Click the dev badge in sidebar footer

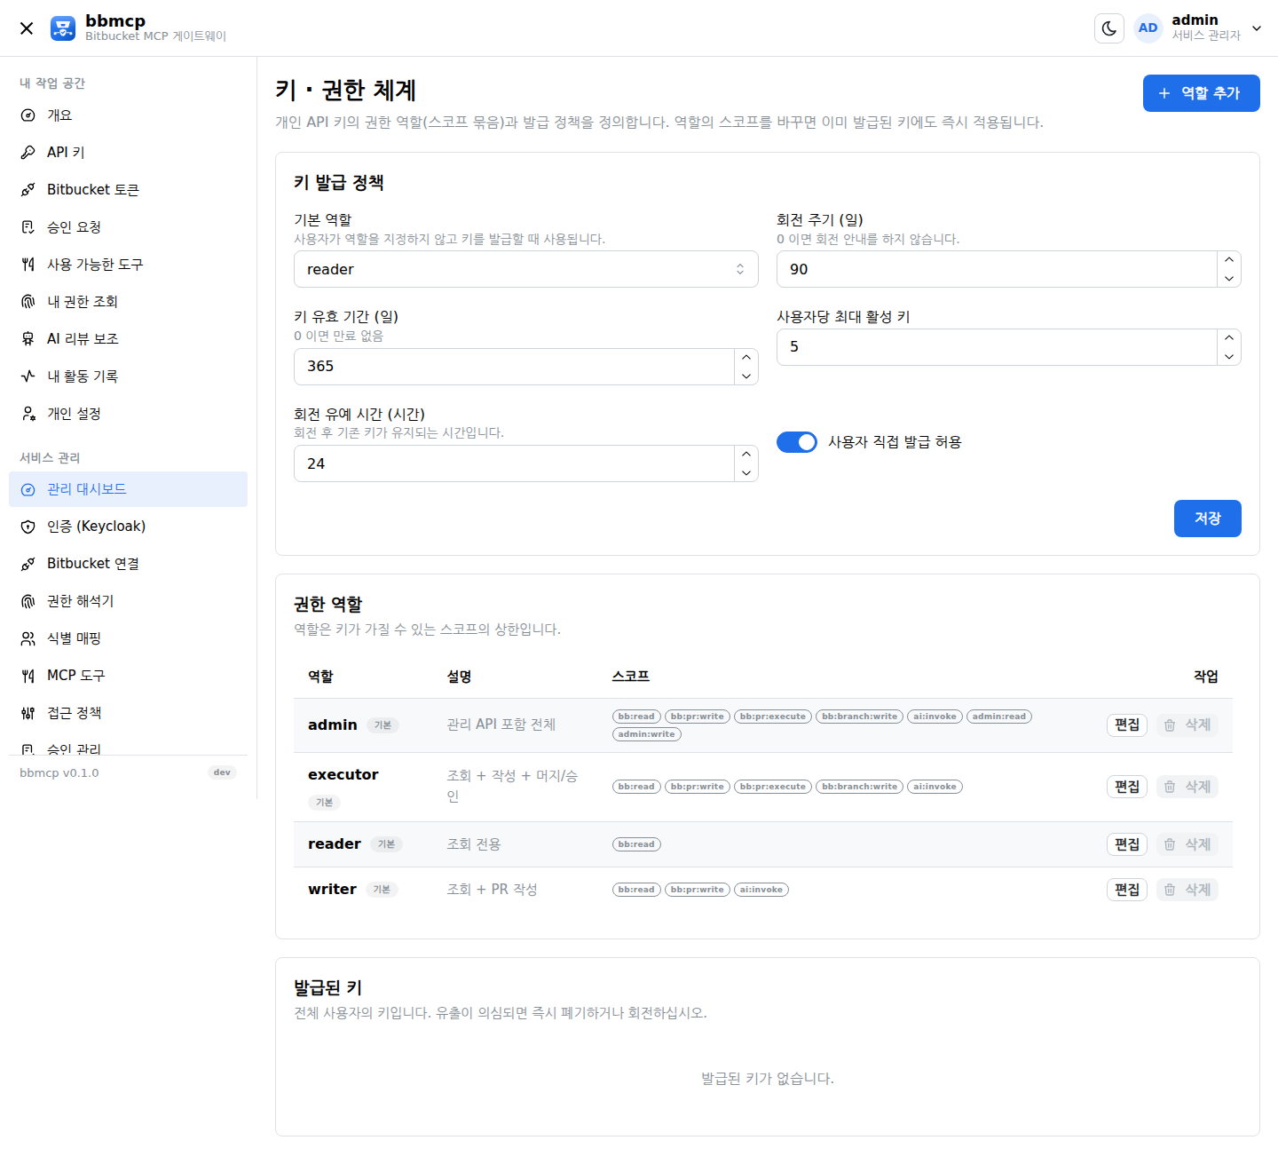pyautogui.click(x=222, y=772)
